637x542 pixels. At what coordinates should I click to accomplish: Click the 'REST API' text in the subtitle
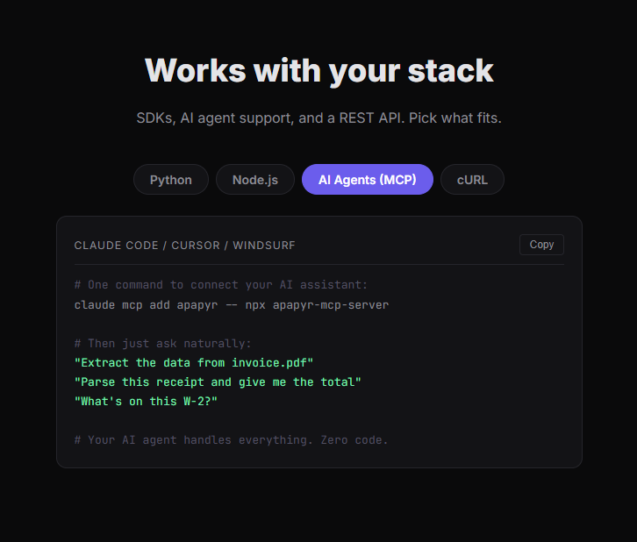372,118
